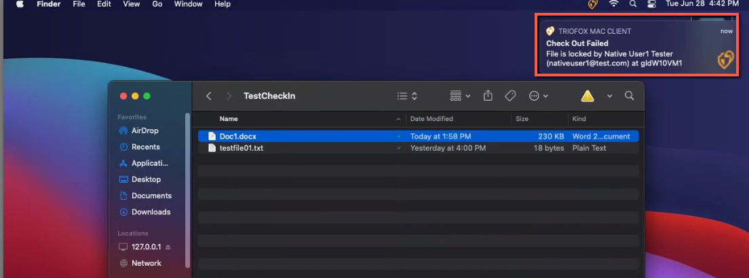Click the yellow warning triangle icon
This screenshot has height=278, width=749.
pos(588,96)
